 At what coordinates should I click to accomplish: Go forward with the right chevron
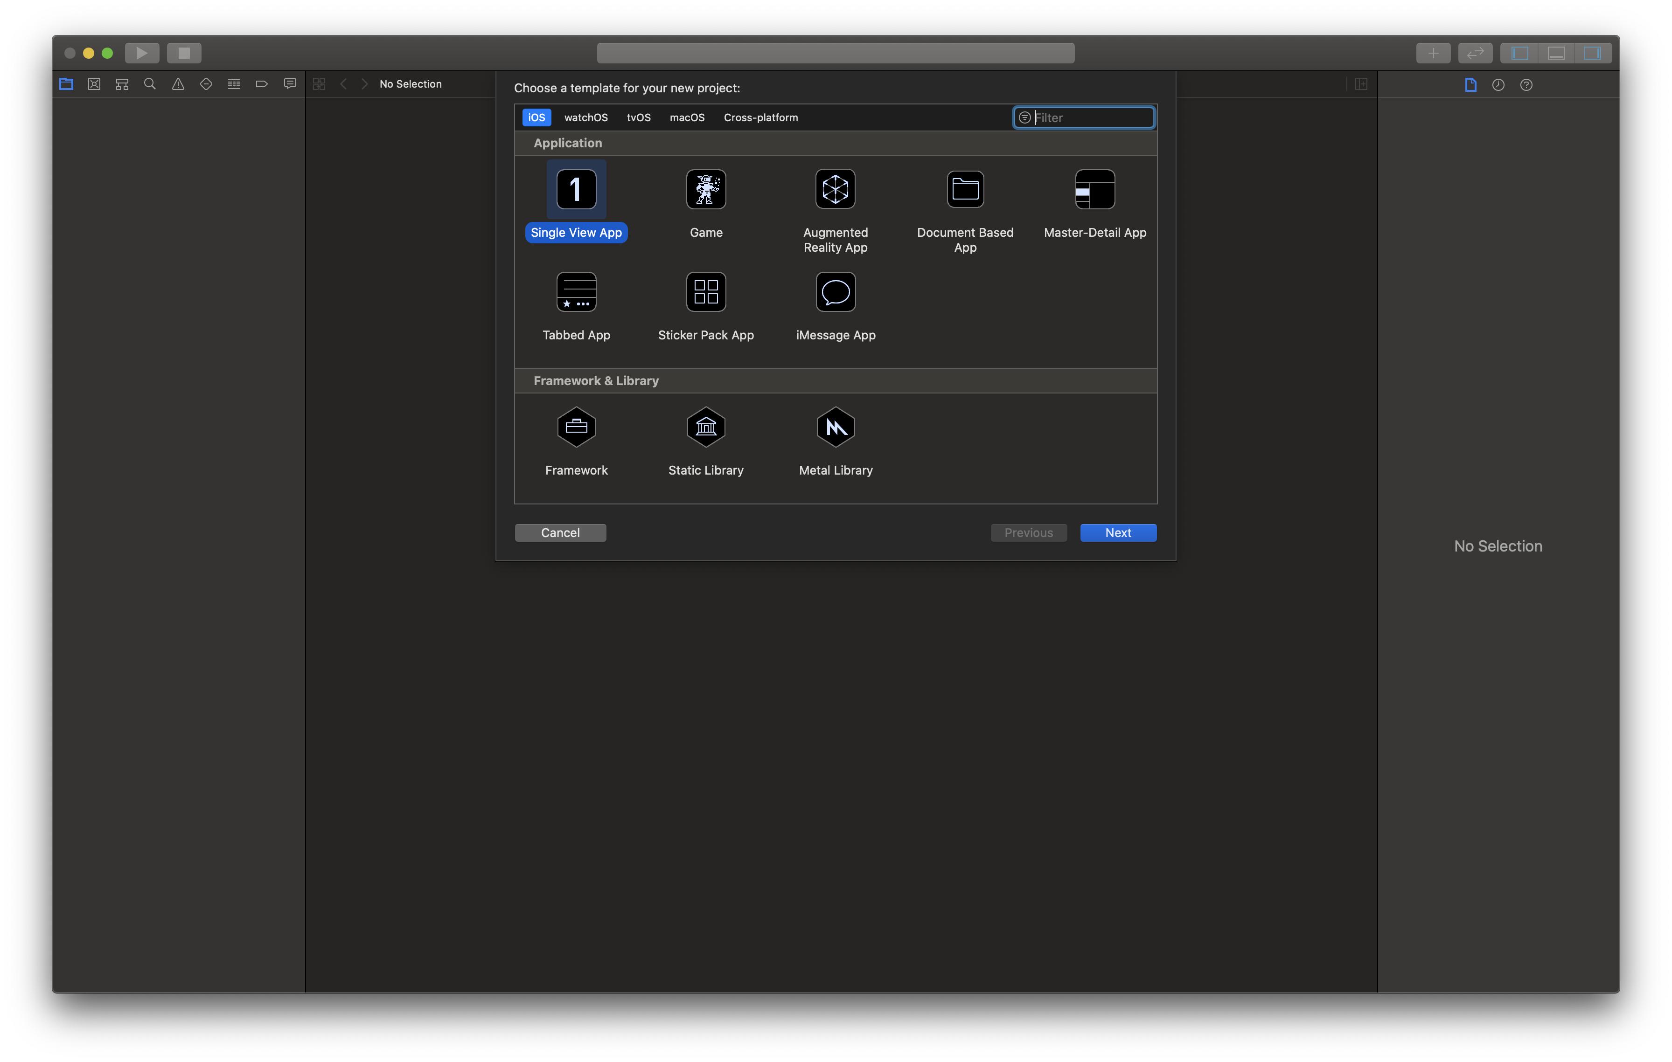pos(364,84)
